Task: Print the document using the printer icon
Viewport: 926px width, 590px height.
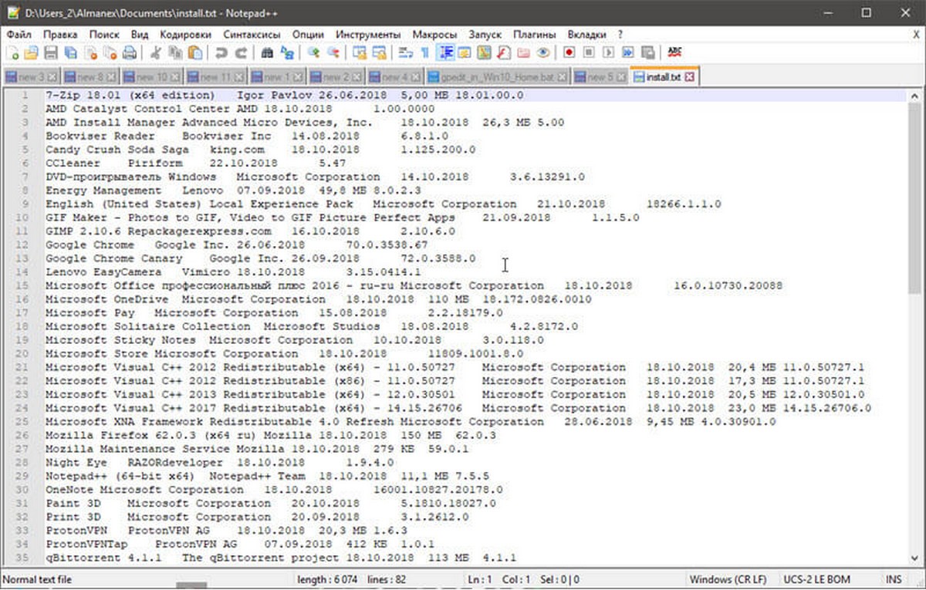Action: coord(130,52)
